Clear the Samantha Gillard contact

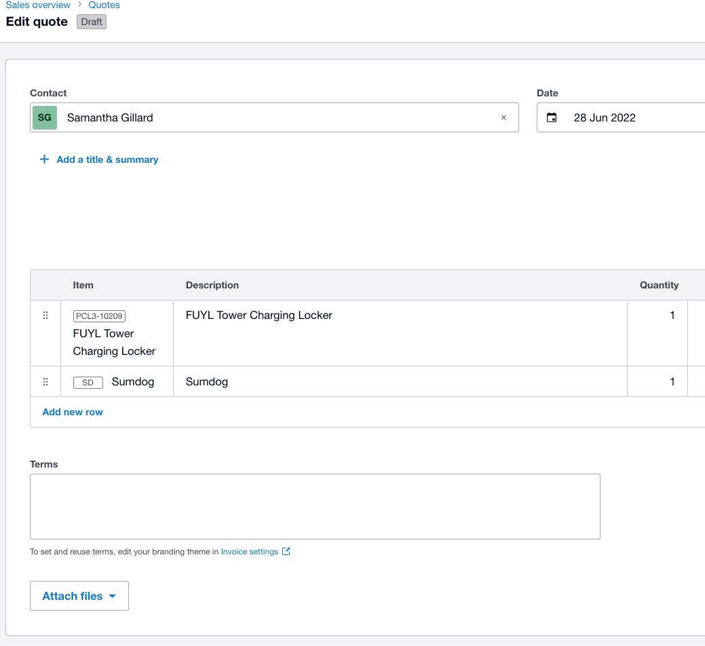pyautogui.click(x=503, y=117)
